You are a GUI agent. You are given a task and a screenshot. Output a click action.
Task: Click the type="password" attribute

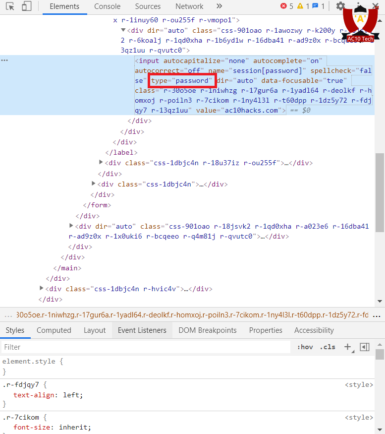(182, 80)
